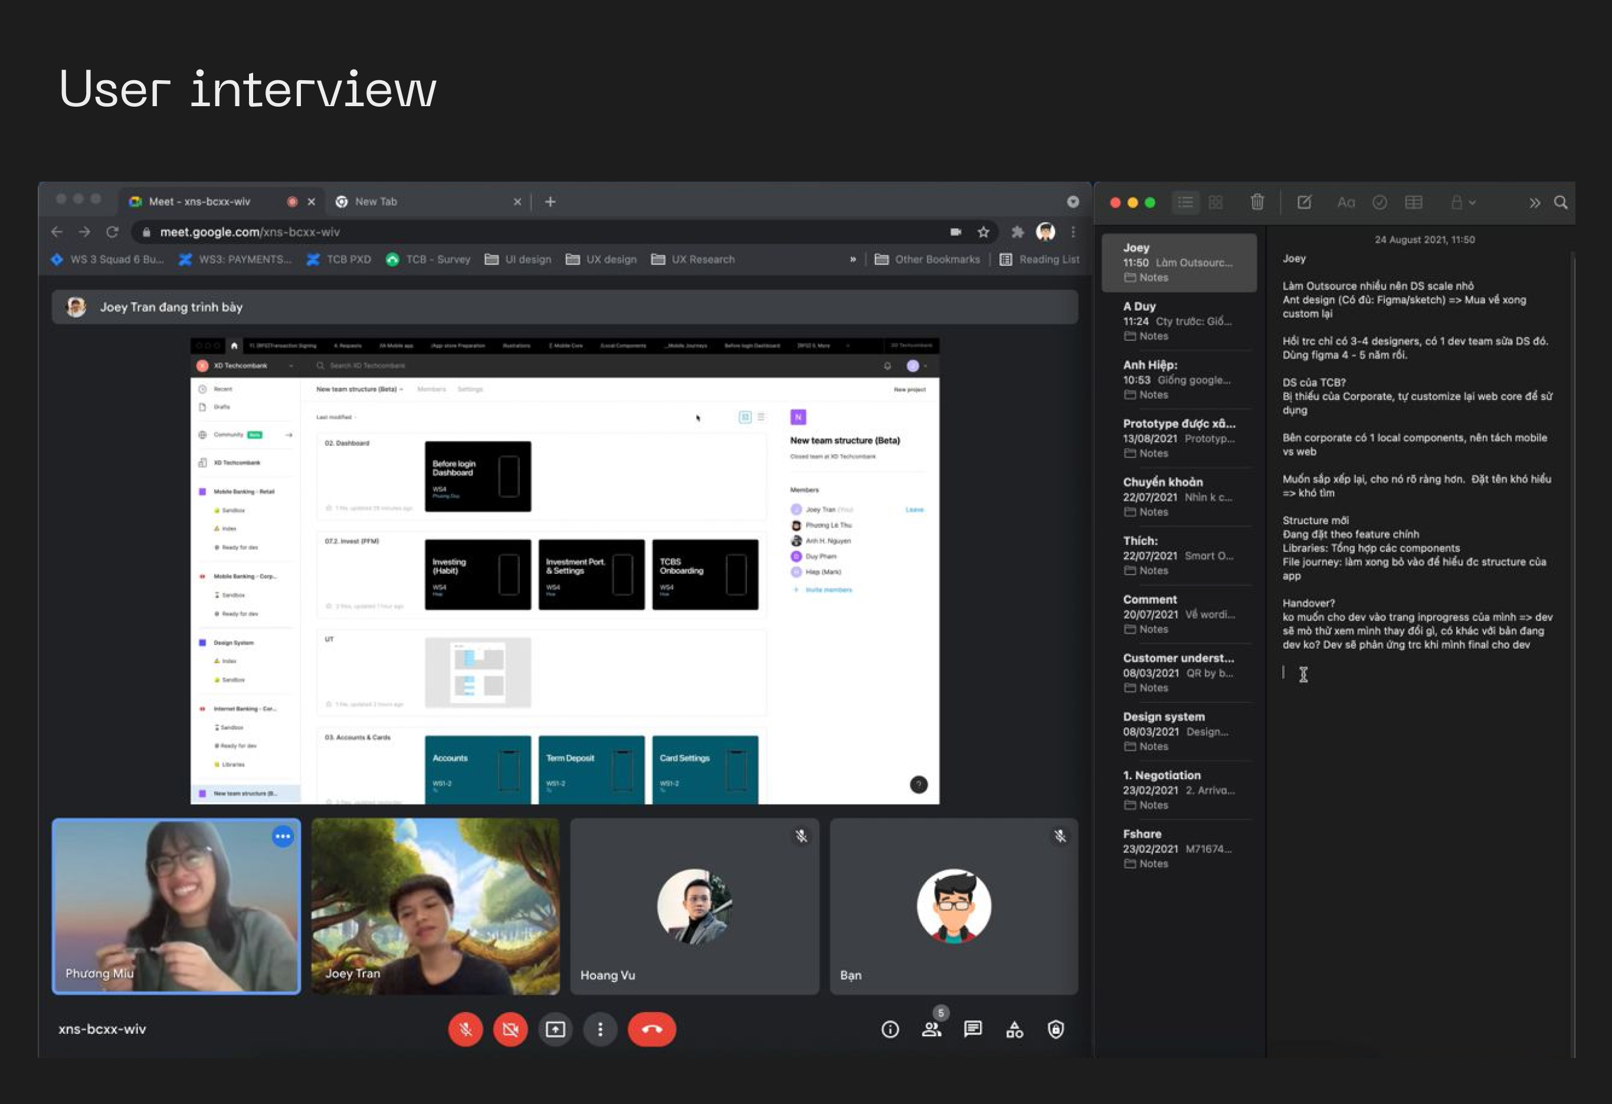
Task: Open UX design bookmarks folder
Action: click(x=601, y=259)
